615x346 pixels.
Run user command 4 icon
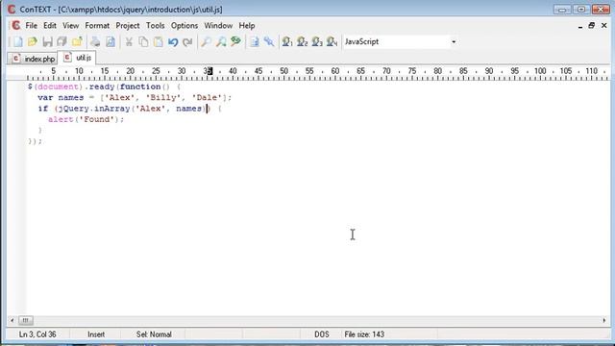pos(332,41)
